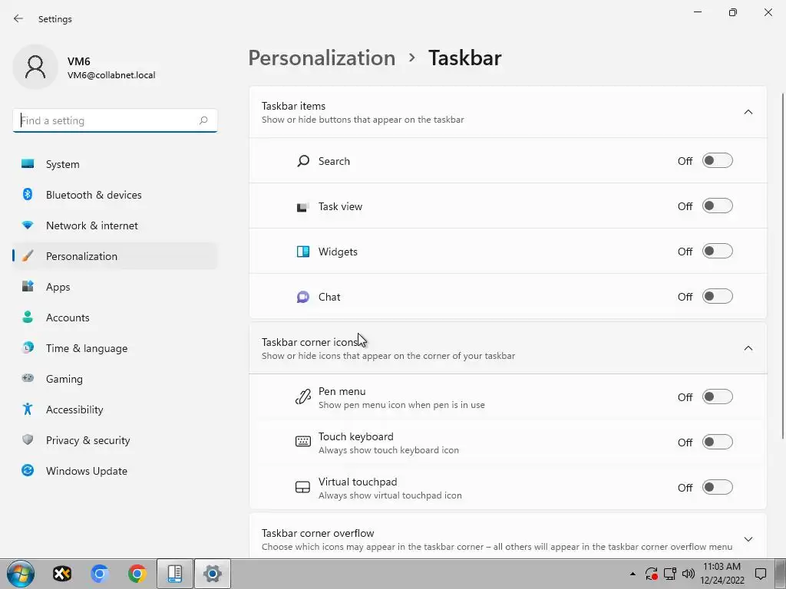Click the Taskbar heading title

click(x=464, y=58)
